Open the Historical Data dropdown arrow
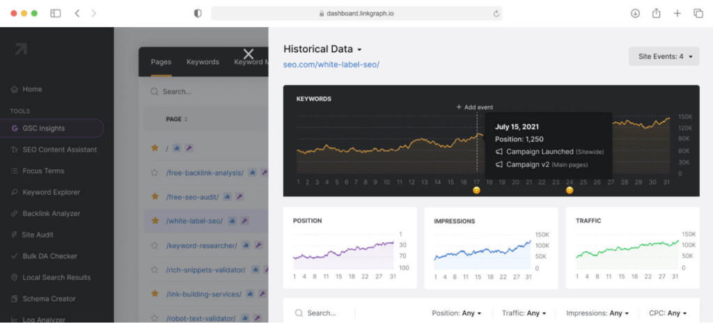This screenshot has height=323, width=713. pos(359,49)
